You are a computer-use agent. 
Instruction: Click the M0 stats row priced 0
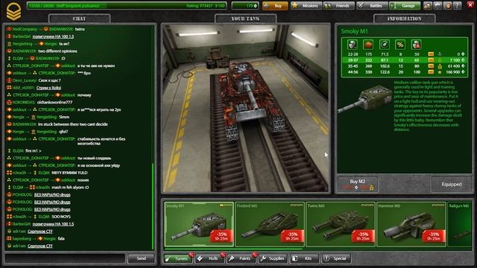pos(404,54)
